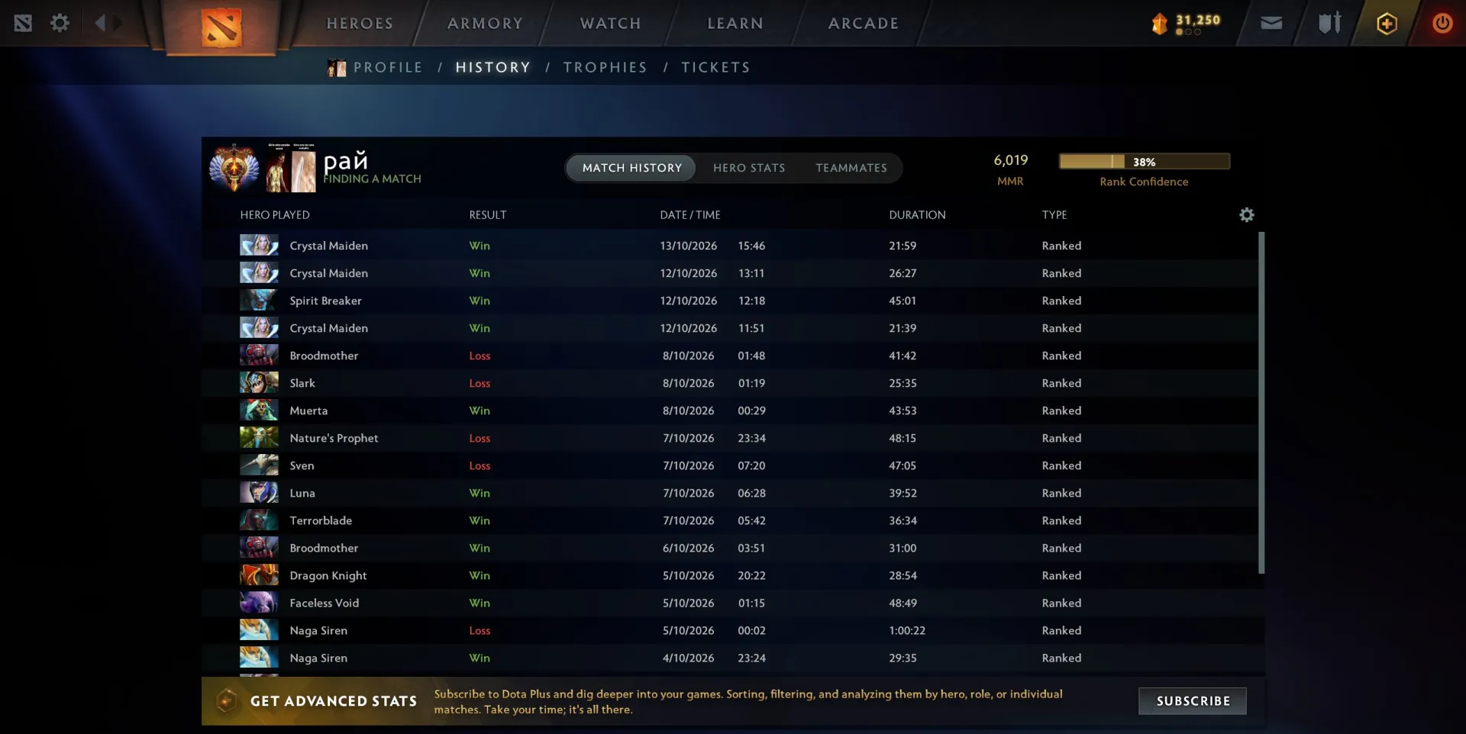This screenshot has width=1466, height=734.
Task: Open the Arcade menu
Action: [x=864, y=24]
